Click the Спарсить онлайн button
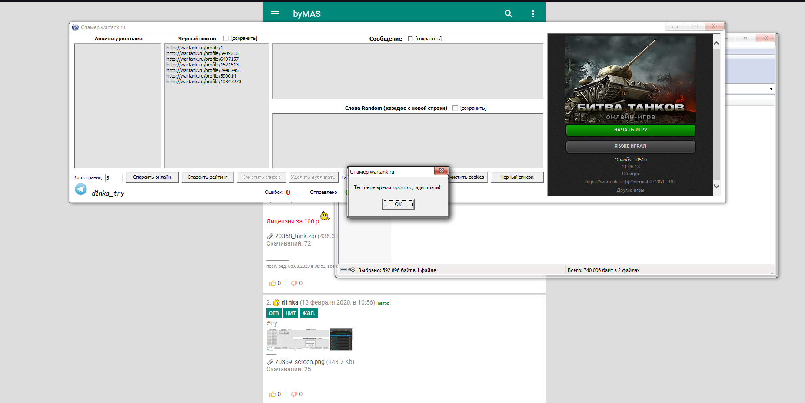805x403 pixels. pos(152,177)
